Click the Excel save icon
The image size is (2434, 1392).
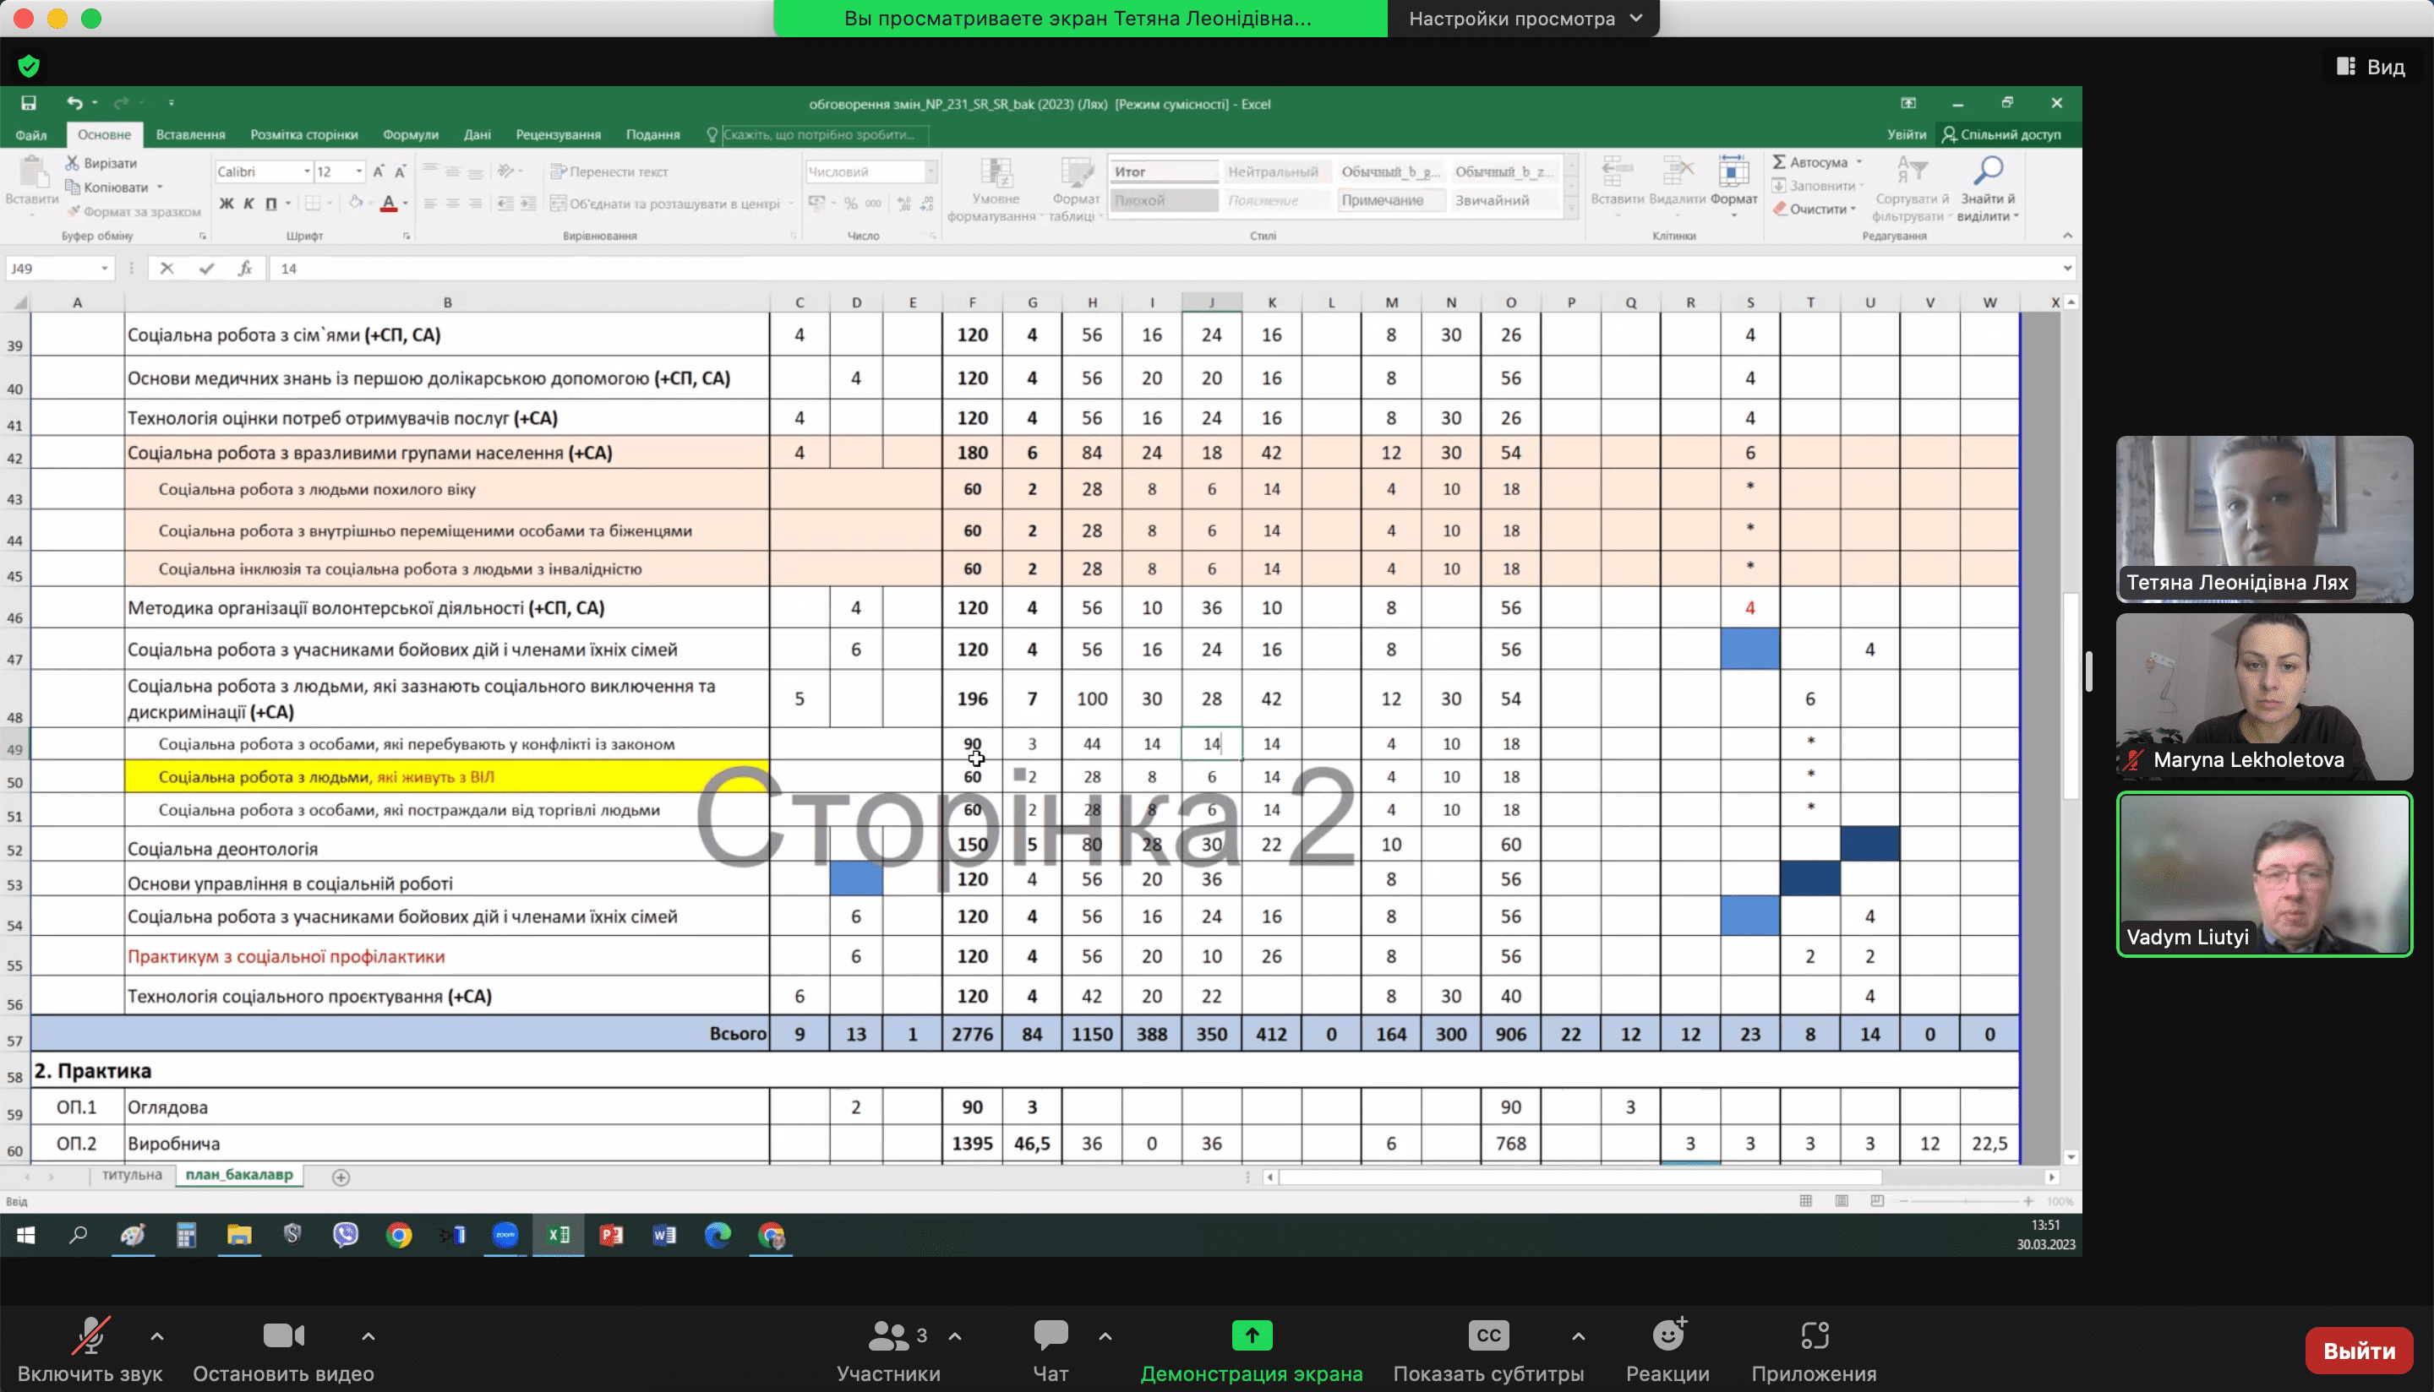pos(29,103)
